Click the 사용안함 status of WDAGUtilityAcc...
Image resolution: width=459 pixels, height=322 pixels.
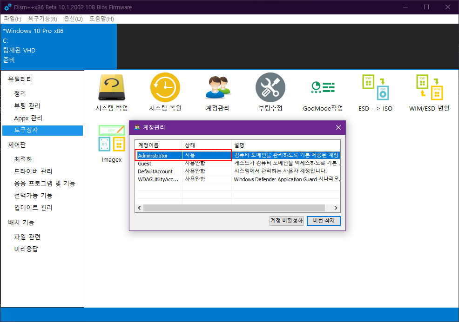coord(195,179)
